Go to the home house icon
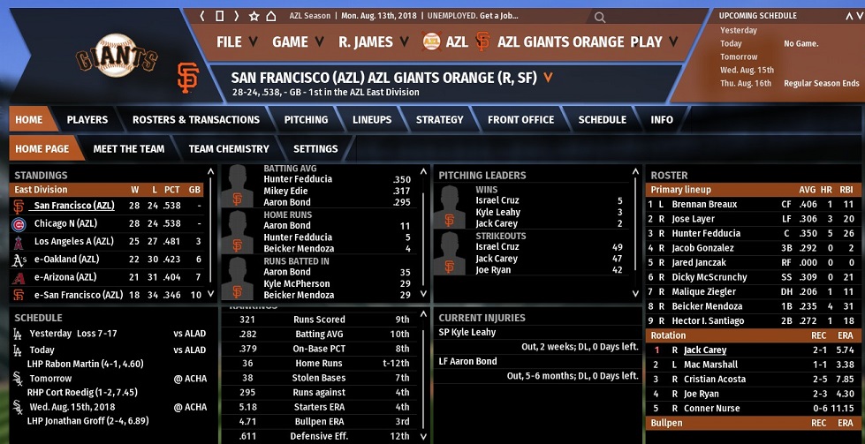This screenshot has width=865, height=444. tap(271, 16)
